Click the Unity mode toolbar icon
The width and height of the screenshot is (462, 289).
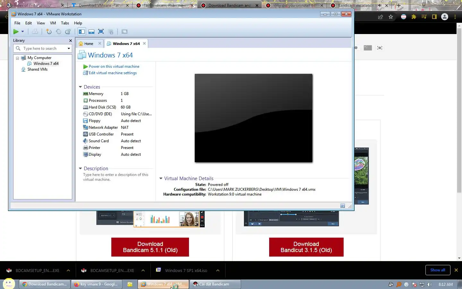pyautogui.click(x=111, y=31)
